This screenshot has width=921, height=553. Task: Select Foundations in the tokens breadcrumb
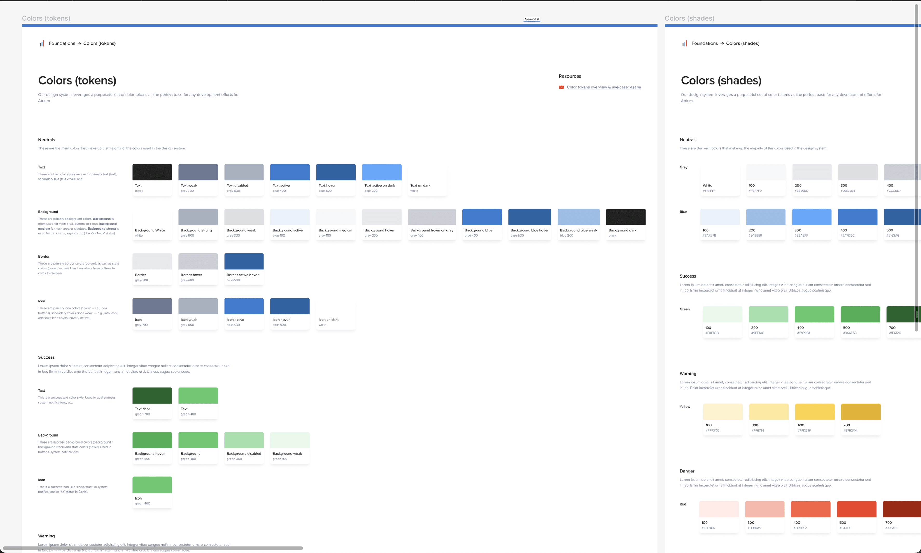pyautogui.click(x=62, y=43)
